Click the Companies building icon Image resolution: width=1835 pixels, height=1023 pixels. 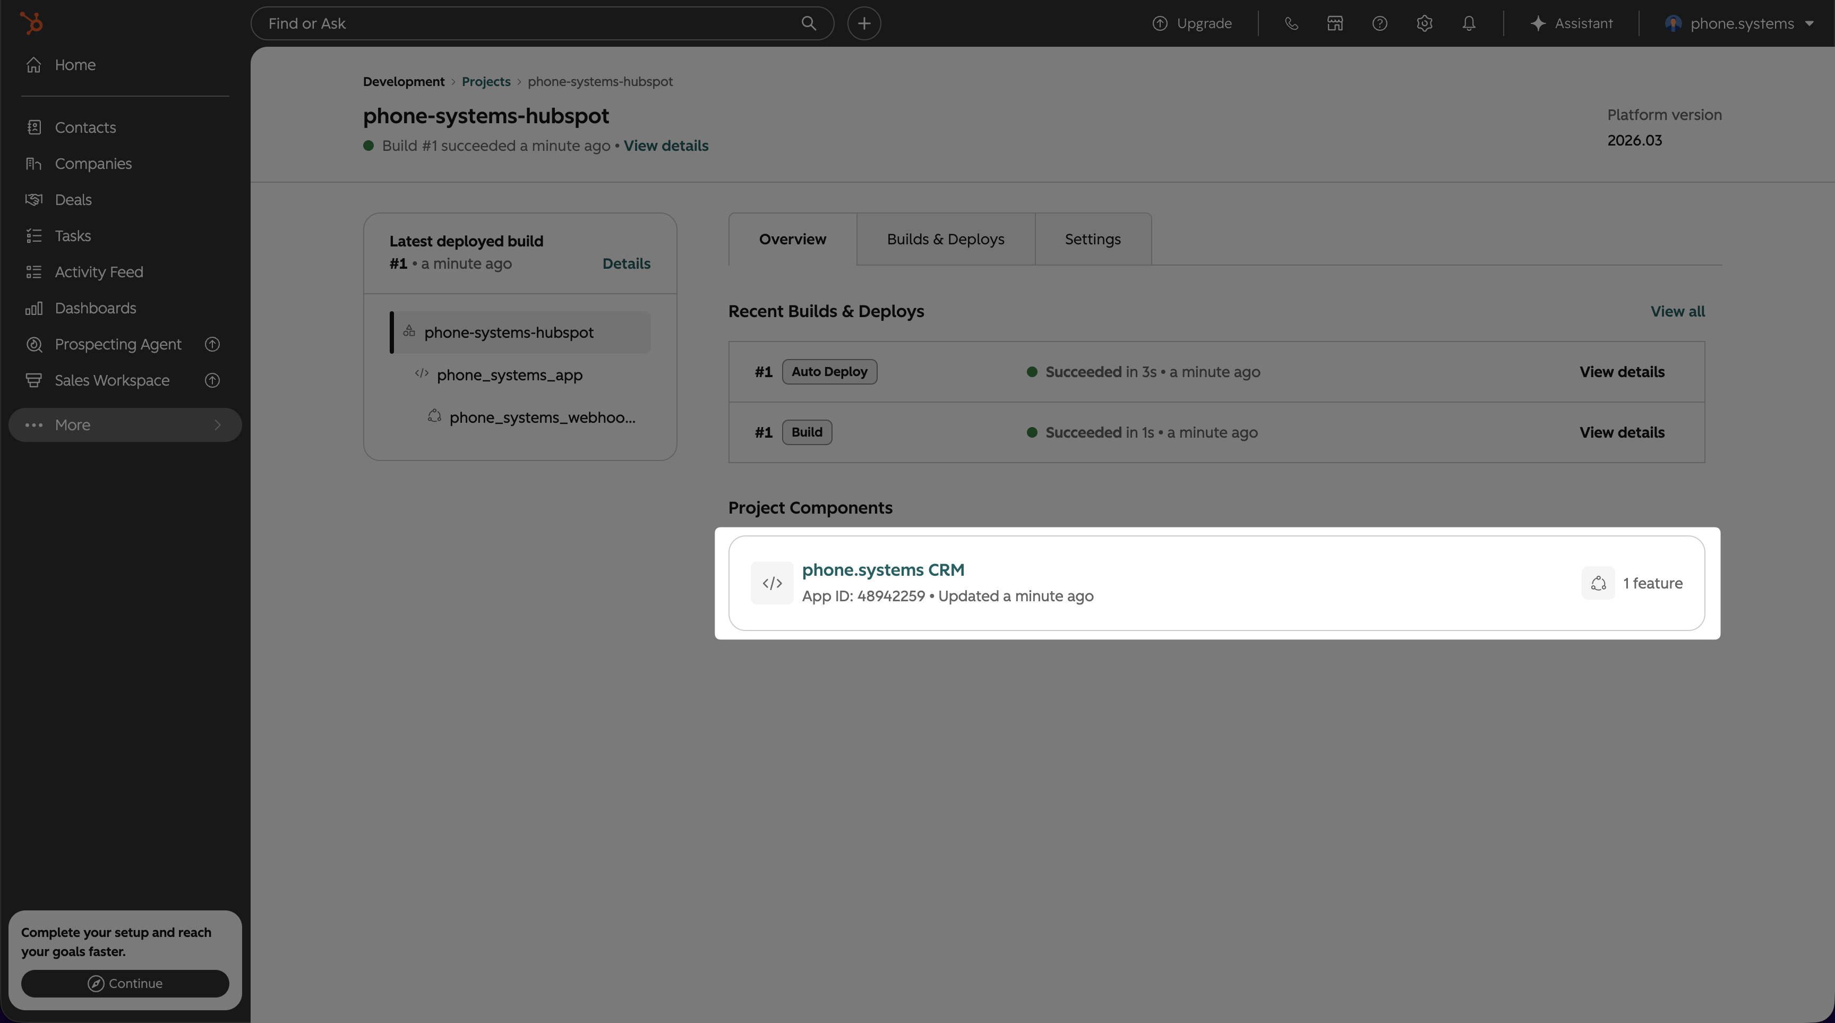33,164
